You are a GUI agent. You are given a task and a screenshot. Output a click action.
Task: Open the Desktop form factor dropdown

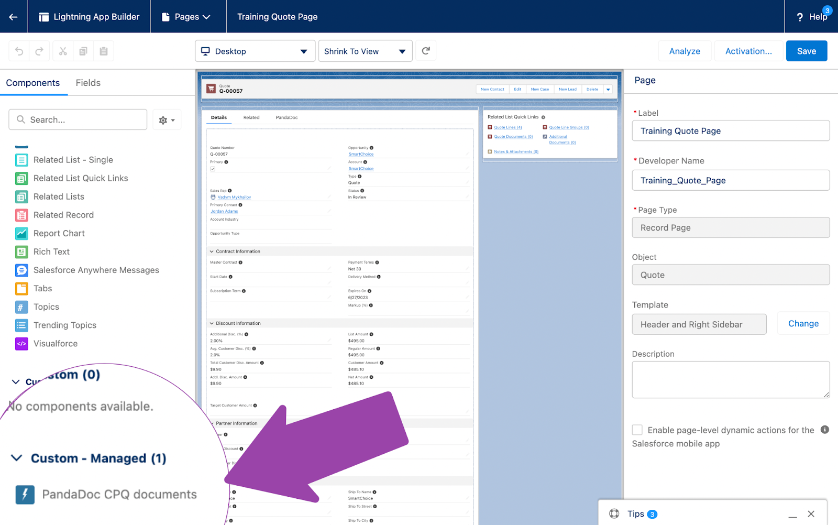[x=255, y=51]
